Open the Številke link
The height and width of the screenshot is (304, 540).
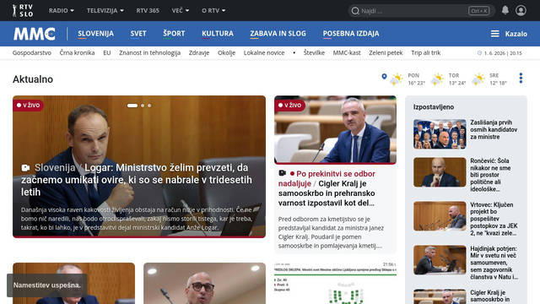(314, 52)
